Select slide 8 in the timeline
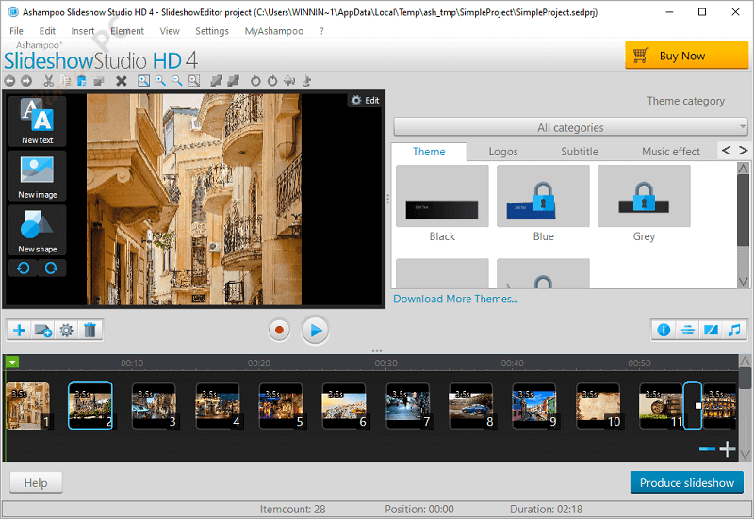754x519 pixels. [470, 406]
